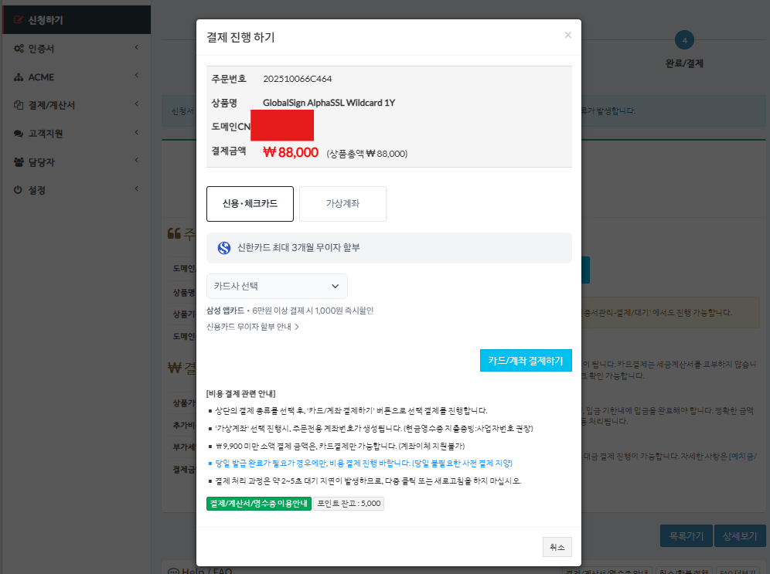Click the 신청하기 edit icon in sidebar
The width and height of the screenshot is (770, 574).
pyautogui.click(x=19, y=20)
